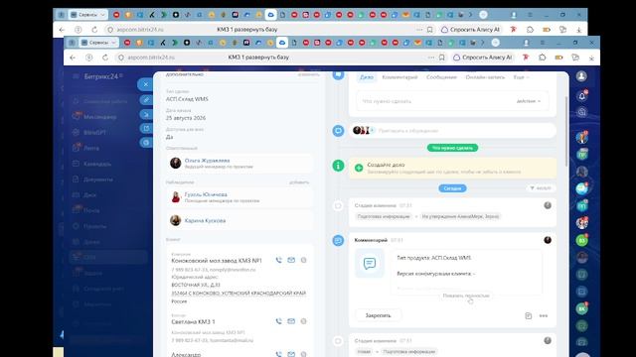This screenshot has height=357, width=636.
Task: Click the green plus icon in Создайте дело
Action: (x=359, y=168)
